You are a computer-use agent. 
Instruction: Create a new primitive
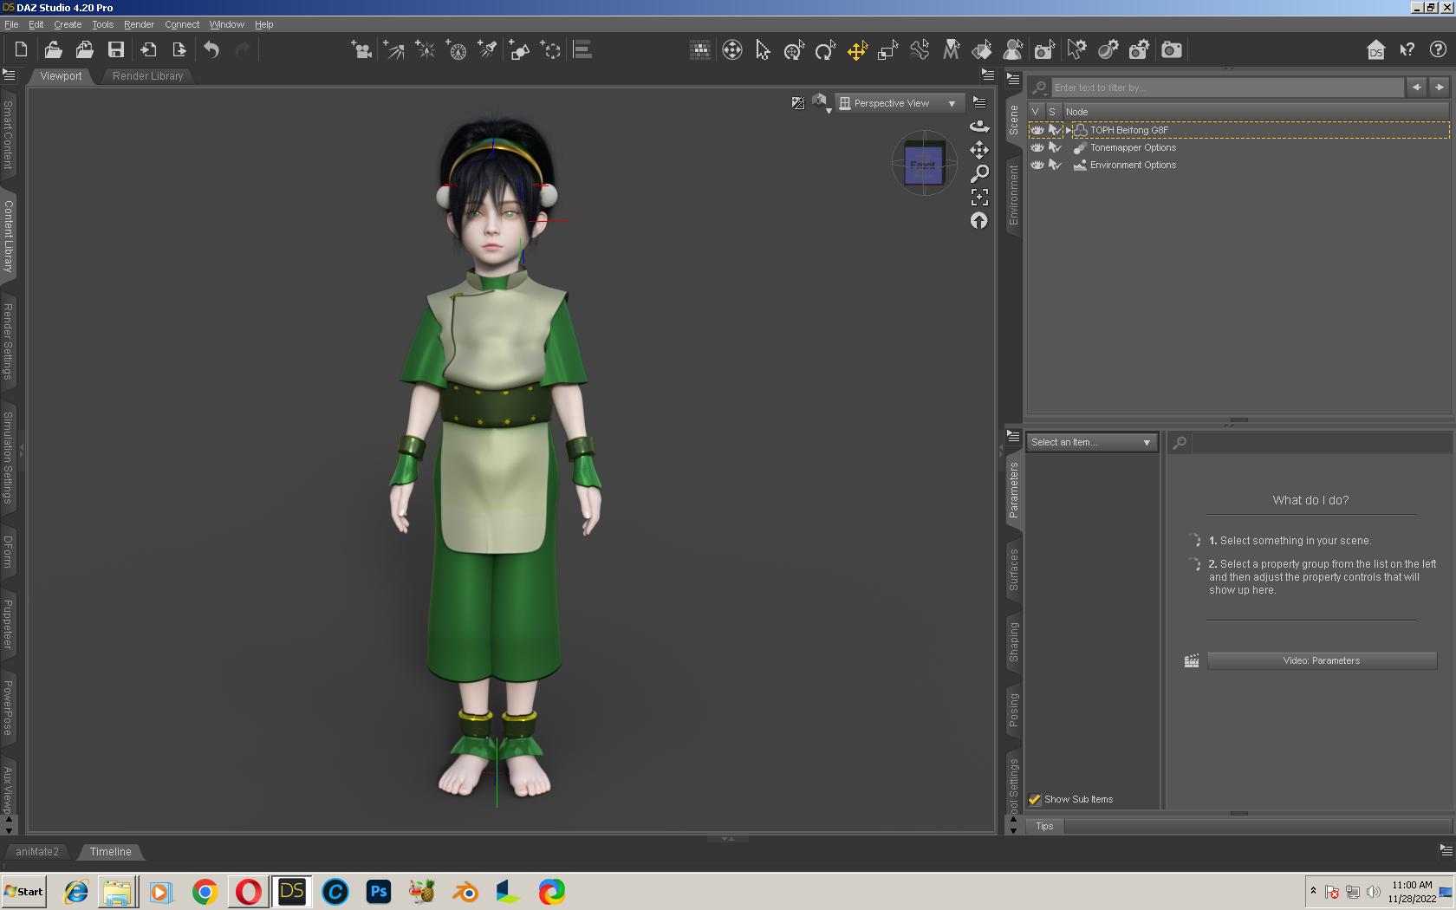(518, 50)
